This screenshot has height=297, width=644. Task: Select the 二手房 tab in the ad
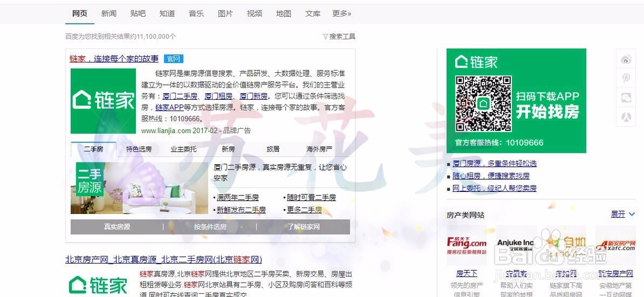93,149
